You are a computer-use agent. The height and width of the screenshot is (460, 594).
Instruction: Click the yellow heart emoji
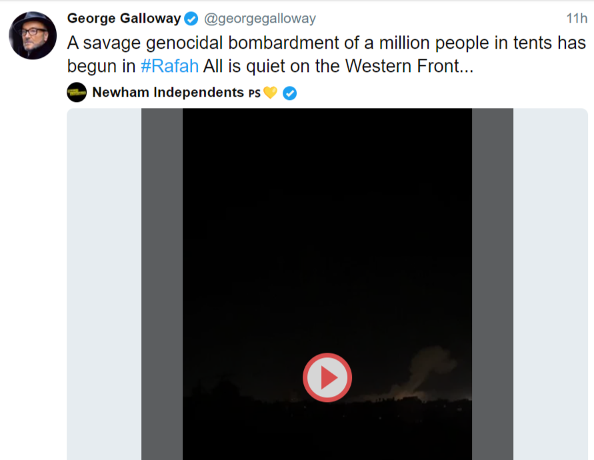click(270, 93)
